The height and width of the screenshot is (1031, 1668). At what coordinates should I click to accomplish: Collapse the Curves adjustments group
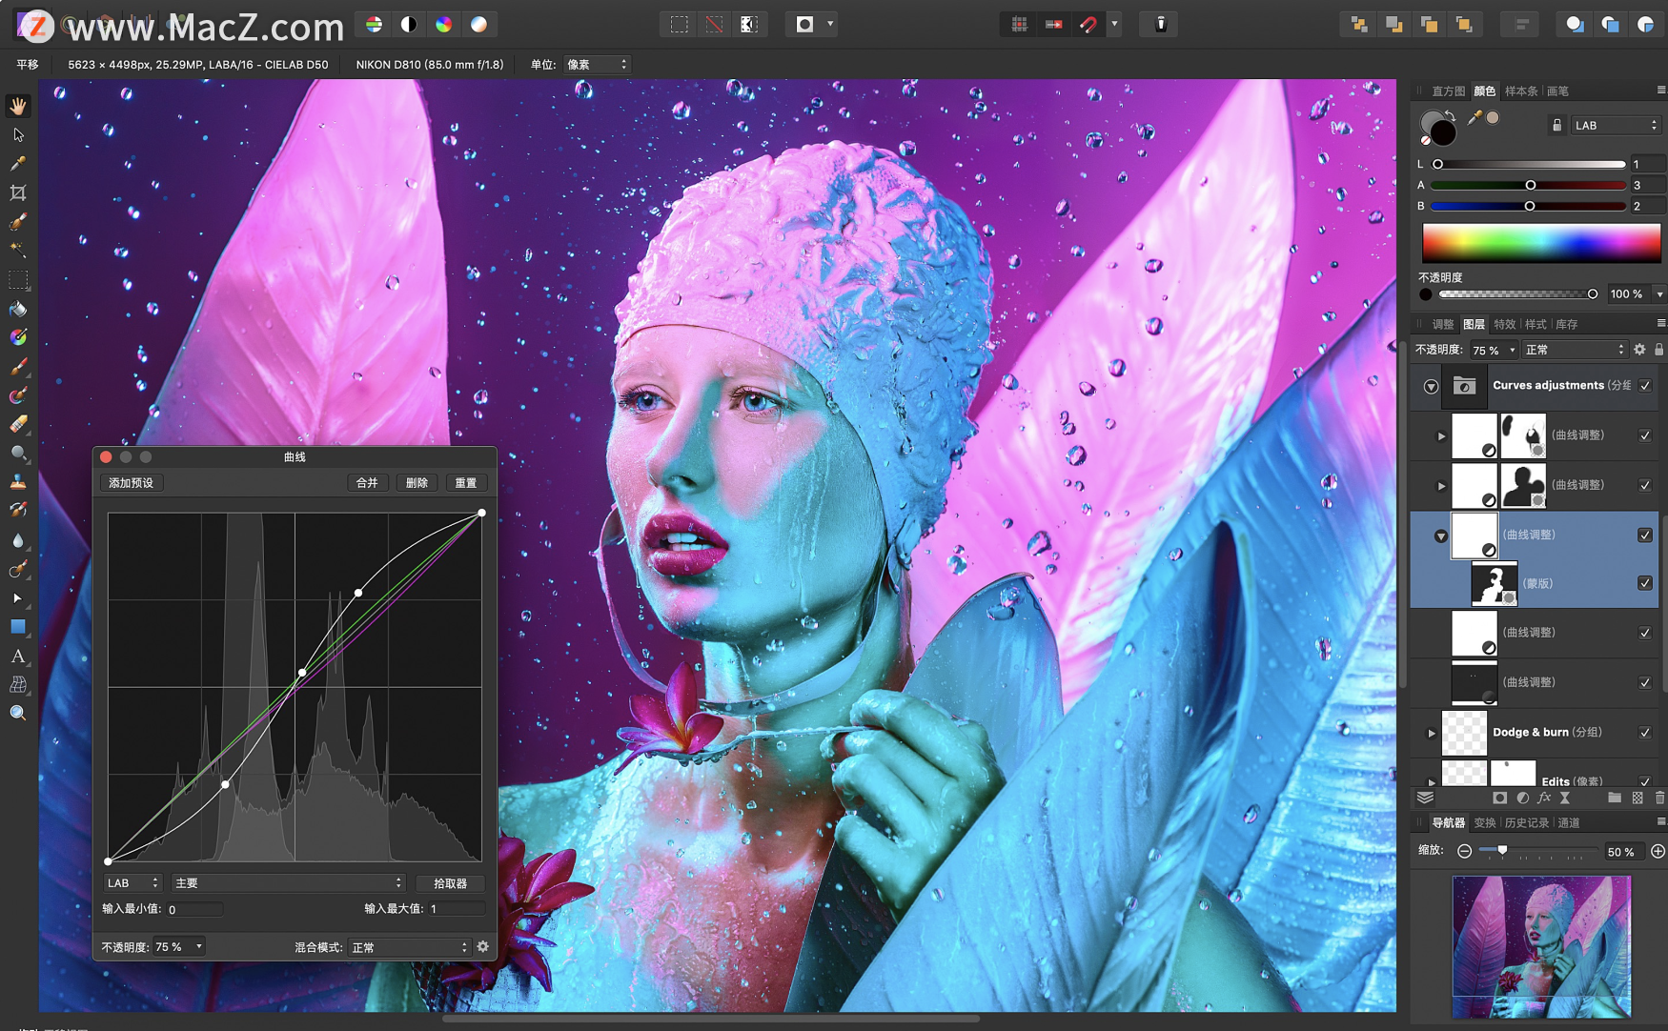tap(1431, 386)
